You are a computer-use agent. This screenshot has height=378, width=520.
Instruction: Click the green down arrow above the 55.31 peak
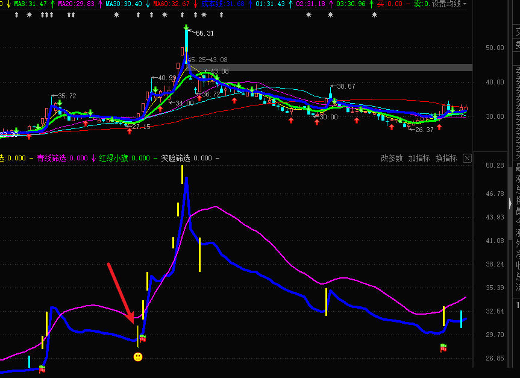coord(186,28)
